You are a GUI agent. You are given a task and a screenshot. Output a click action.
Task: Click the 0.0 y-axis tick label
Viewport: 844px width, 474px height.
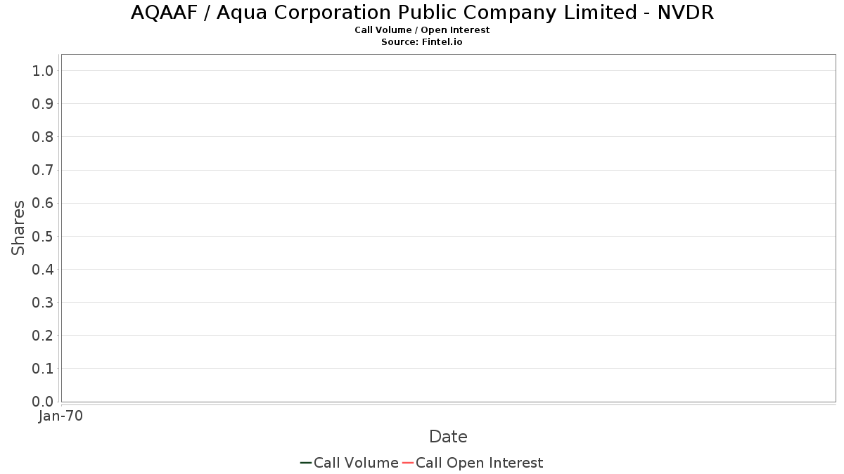[43, 402]
